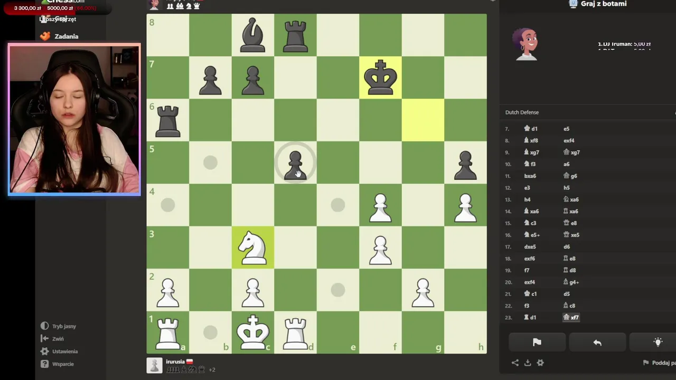The image size is (676, 380).
Task: Click move 23 Kxf7 in move list
Action: (x=571, y=317)
